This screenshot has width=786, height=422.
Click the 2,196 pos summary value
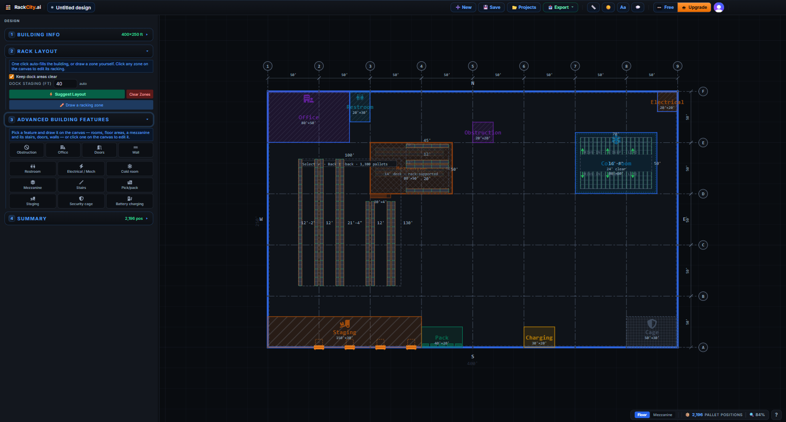click(134, 218)
